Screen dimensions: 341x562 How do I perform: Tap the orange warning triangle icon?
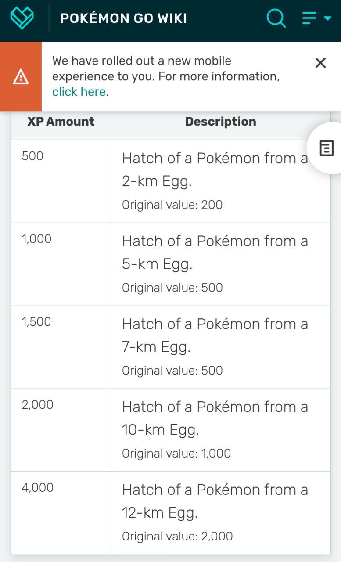coord(21,77)
